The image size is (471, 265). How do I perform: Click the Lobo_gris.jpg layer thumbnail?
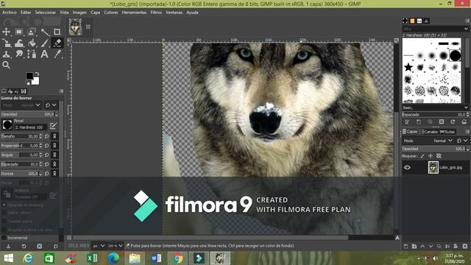tap(433, 167)
